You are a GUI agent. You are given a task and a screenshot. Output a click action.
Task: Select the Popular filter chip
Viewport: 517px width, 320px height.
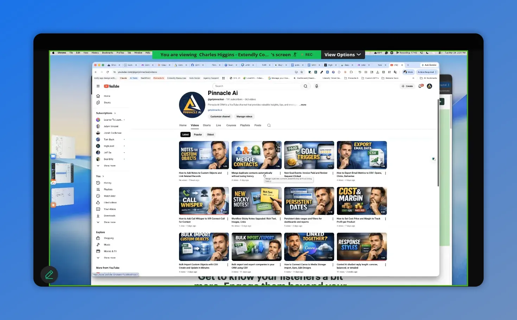(198, 134)
